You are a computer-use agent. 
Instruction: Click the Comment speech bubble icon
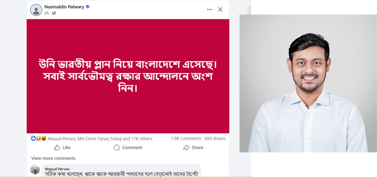tap(117, 147)
